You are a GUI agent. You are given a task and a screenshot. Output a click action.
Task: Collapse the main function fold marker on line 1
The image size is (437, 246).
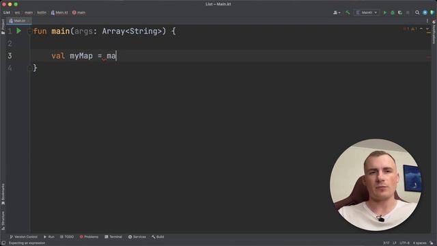click(x=29, y=31)
